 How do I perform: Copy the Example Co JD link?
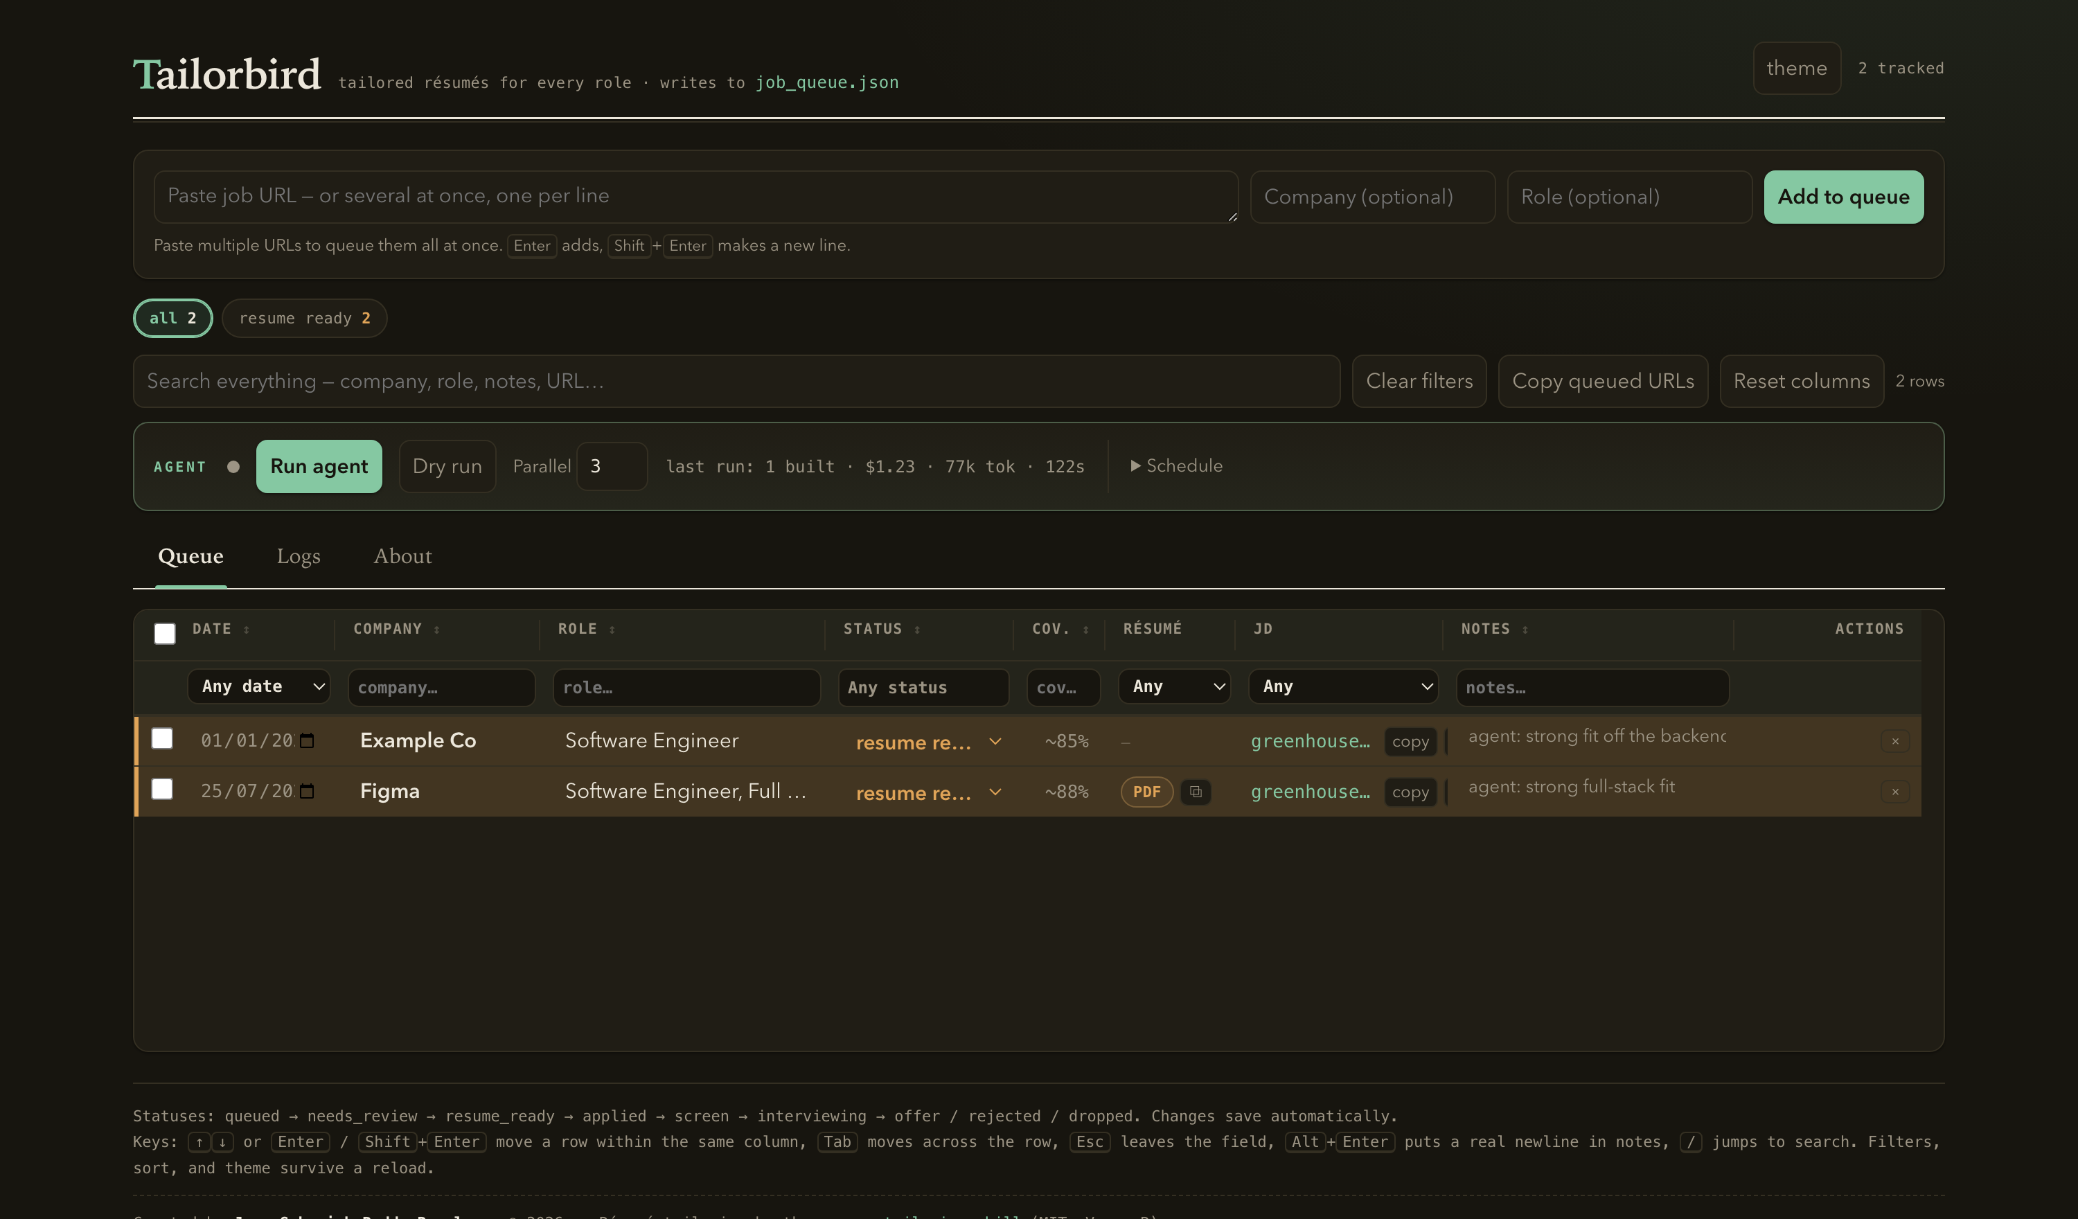[x=1410, y=742]
